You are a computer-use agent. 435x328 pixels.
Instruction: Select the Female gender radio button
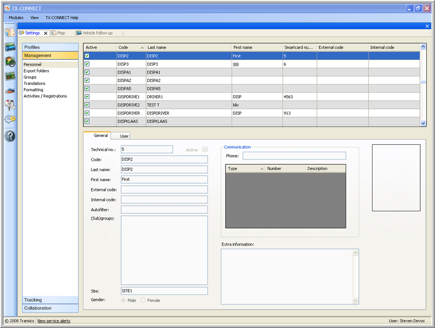click(143, 300)
